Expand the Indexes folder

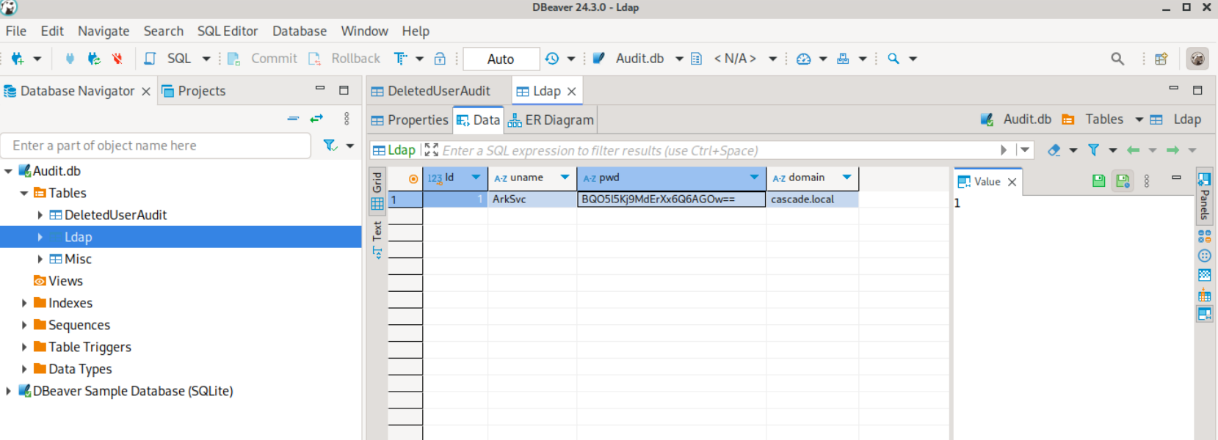tap(24, 303)
